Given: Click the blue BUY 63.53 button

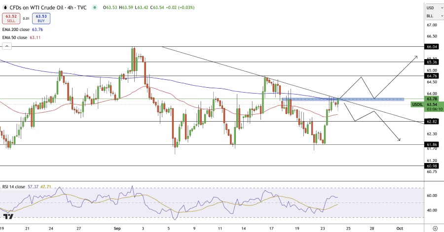Looking at the screenshot, I should pos(41,19).
